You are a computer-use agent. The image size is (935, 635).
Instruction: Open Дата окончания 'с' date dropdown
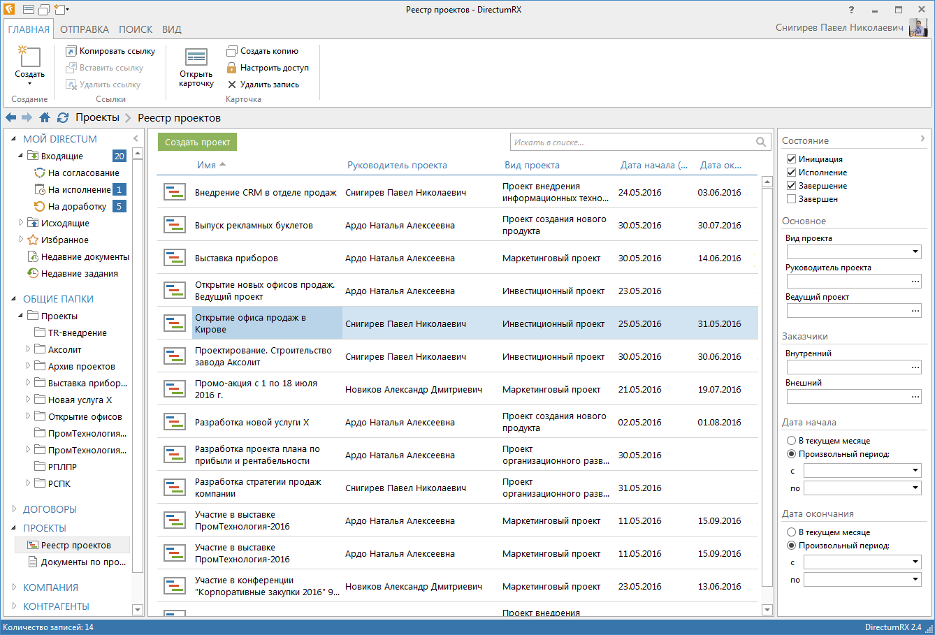915,562
